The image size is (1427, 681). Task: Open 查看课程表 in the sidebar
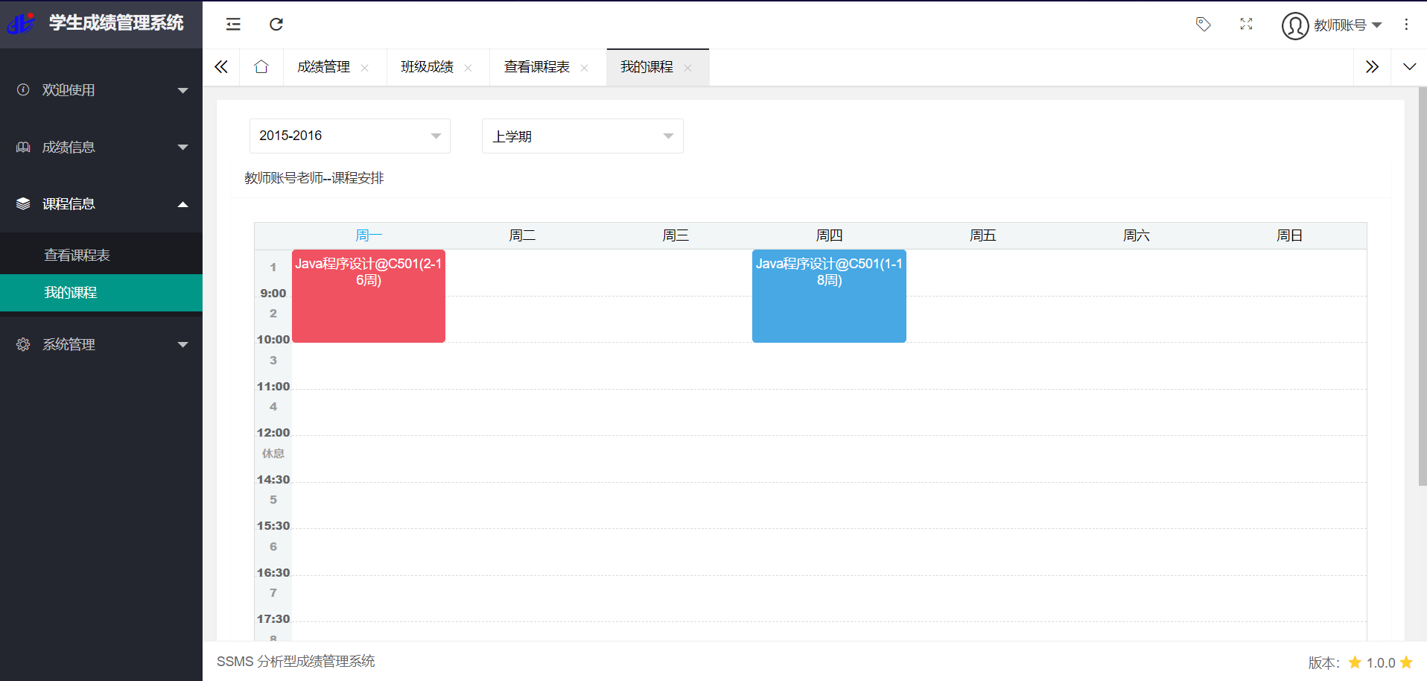[101, 255]
